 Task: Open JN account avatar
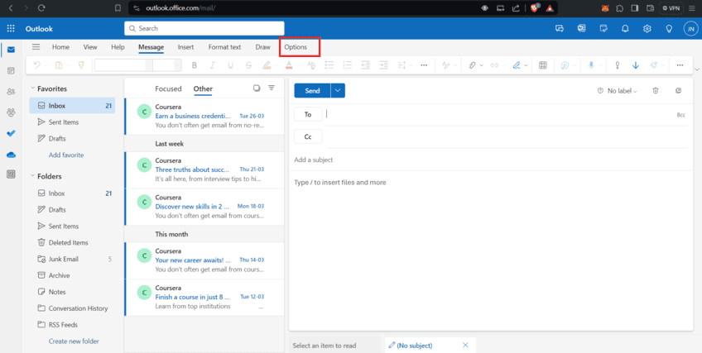pyautogui.click(x=690, y=29)
